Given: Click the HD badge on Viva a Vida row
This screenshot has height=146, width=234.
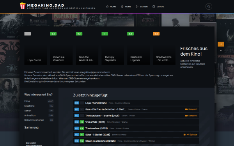Looking at the screenshot, I should [76, 122].
